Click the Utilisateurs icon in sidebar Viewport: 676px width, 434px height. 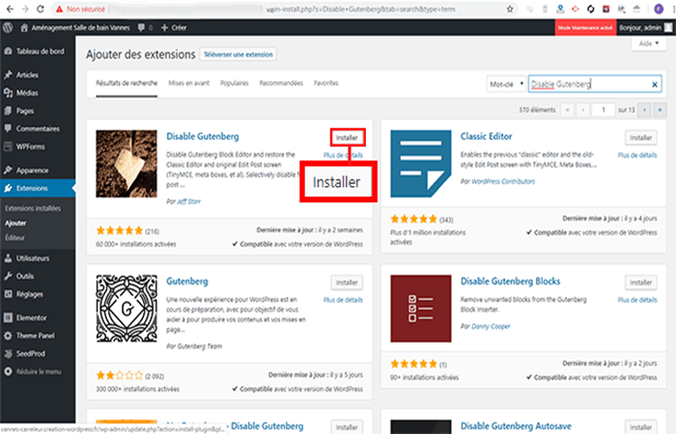(8, 258)
